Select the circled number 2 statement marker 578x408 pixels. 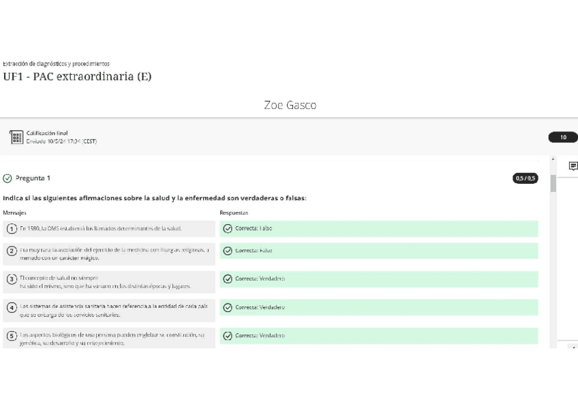pyautogui.click(x=12, y=251)
